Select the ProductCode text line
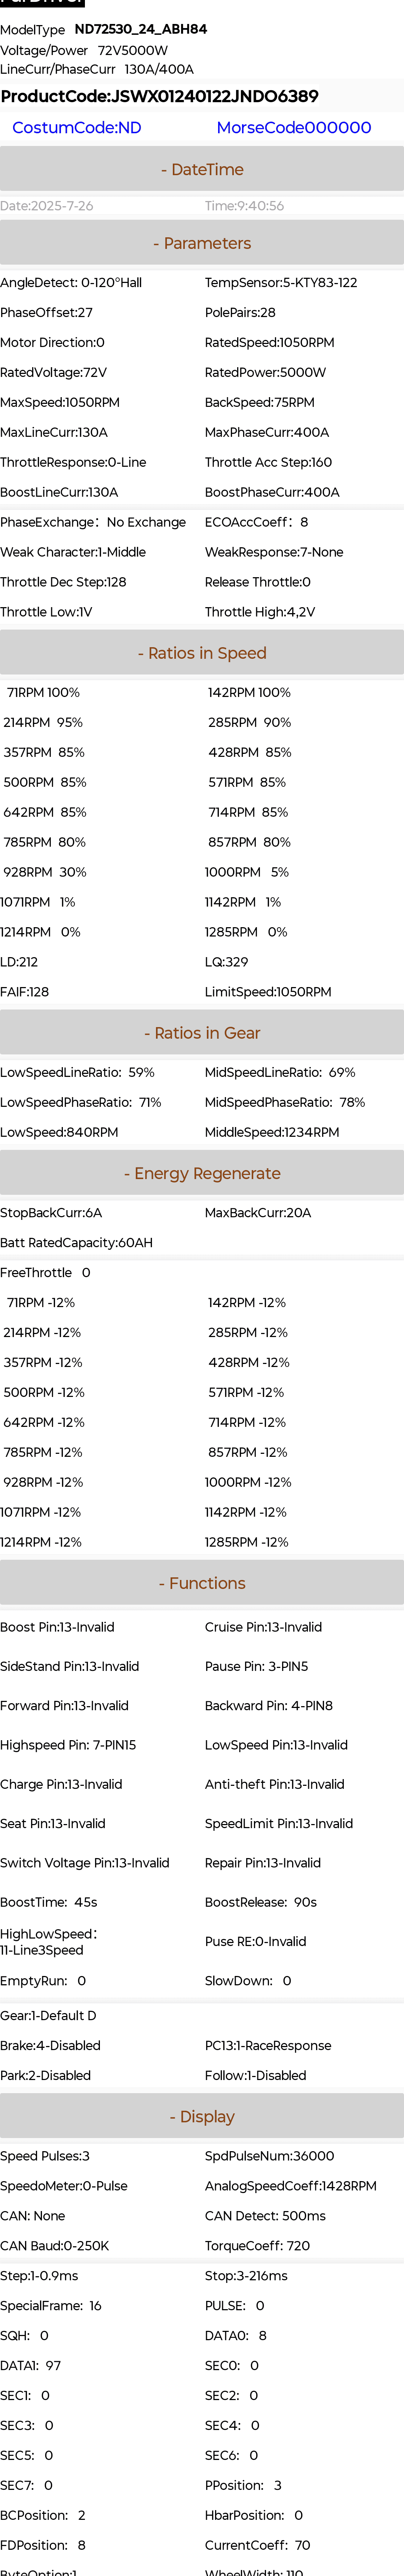The width and height of the screenshot is (404, 2576). 160,96
